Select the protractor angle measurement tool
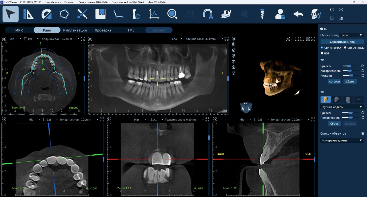Image resolution: width=367 pixels, height=197 pixels. [46, 14]
